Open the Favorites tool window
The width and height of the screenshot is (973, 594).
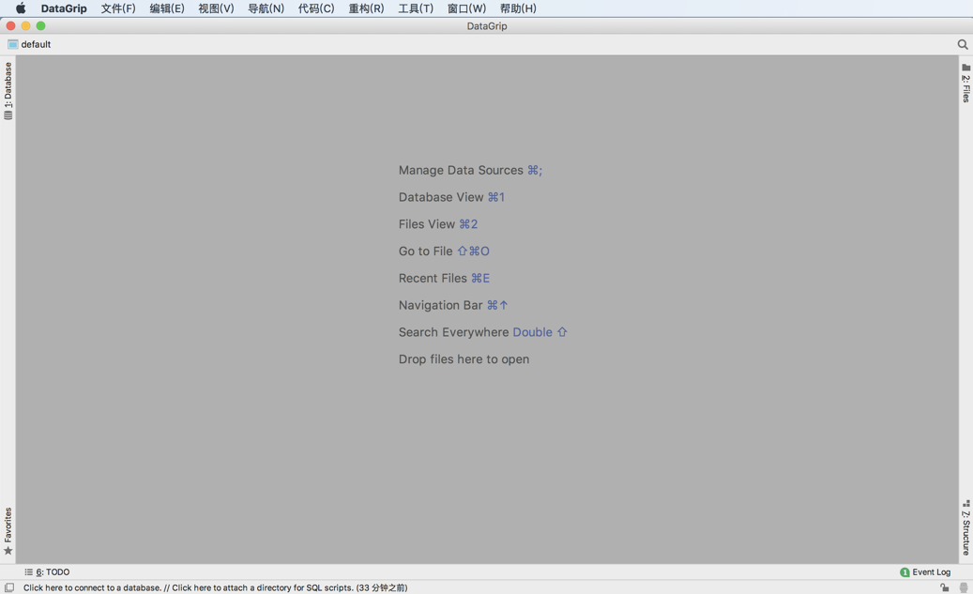(x=8, y=531)
